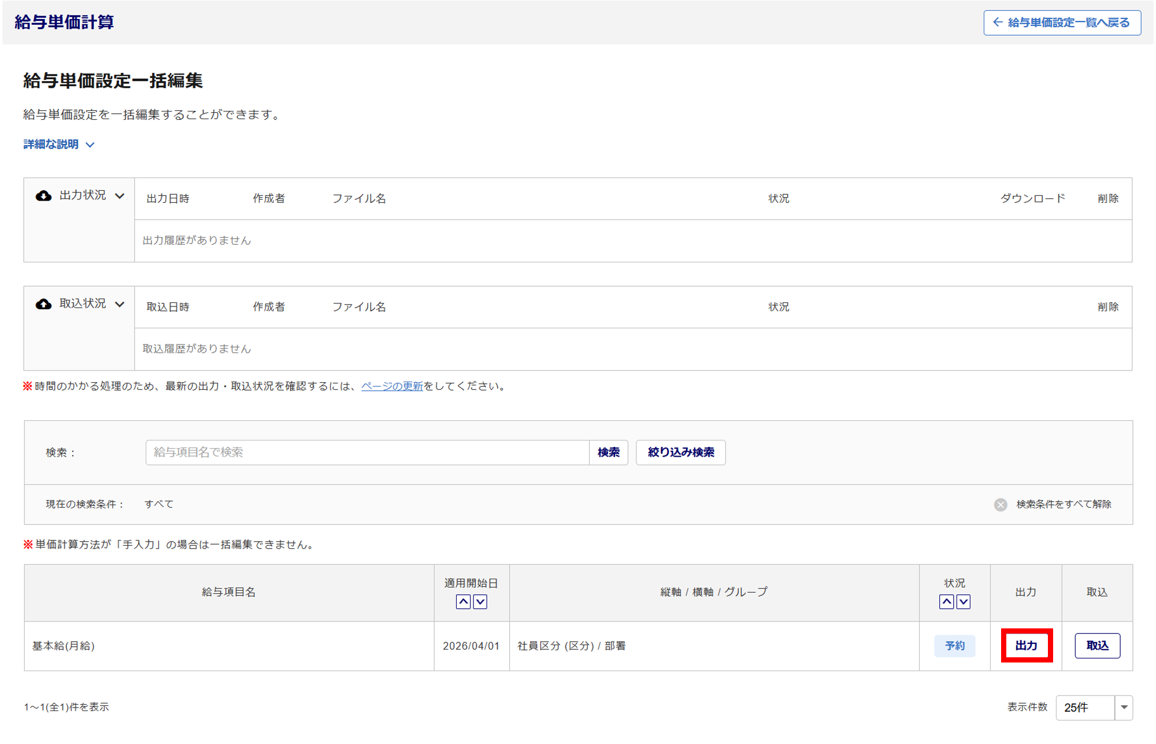Open 絞り込み検索 filter
This screenshot has height=744, width=1156.
click(680, 452)
